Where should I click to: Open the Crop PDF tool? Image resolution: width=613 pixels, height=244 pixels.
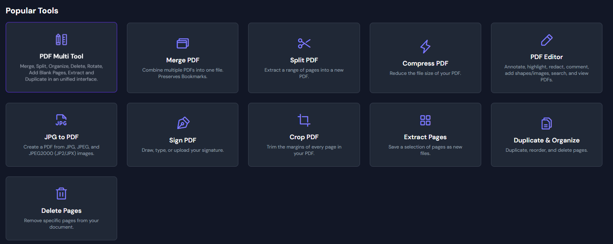(x=304, y=134)
